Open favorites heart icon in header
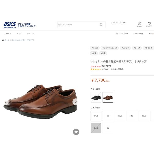The height and width of the screenshot is (154, 154). (149, 23)
